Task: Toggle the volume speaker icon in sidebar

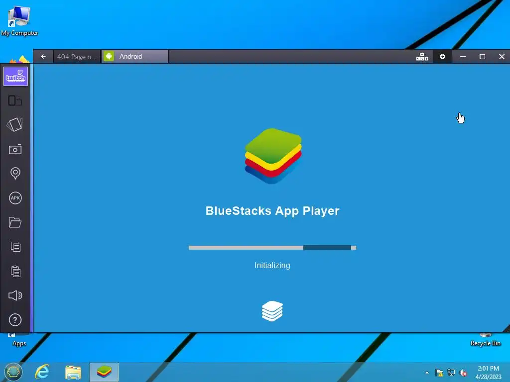Action: pyautogui.click(x=15, y=295)
